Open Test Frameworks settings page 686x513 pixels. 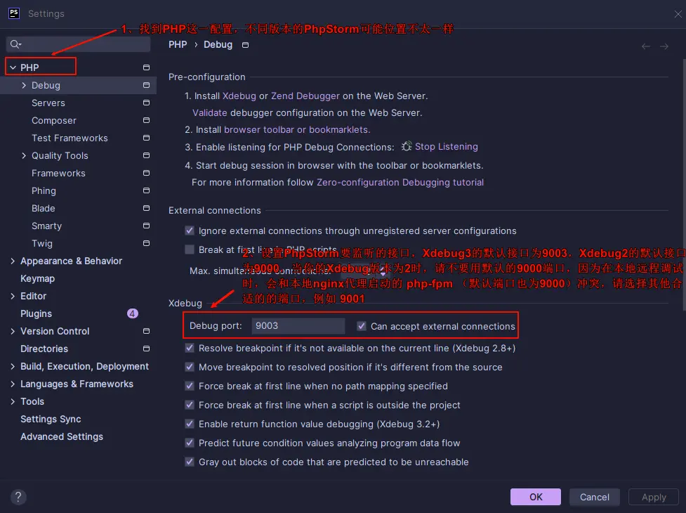(x=70, y=138)
